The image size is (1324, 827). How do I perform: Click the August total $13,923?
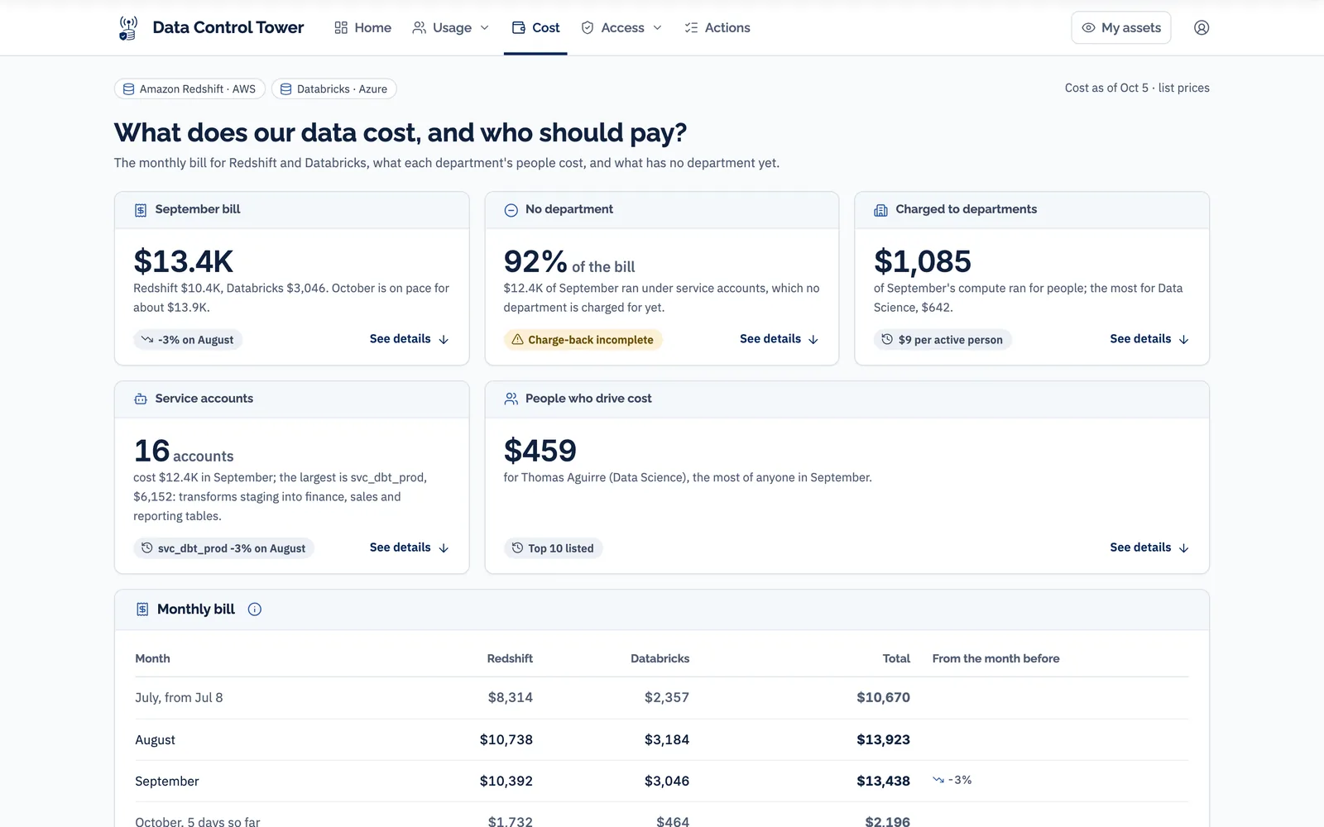883,739
